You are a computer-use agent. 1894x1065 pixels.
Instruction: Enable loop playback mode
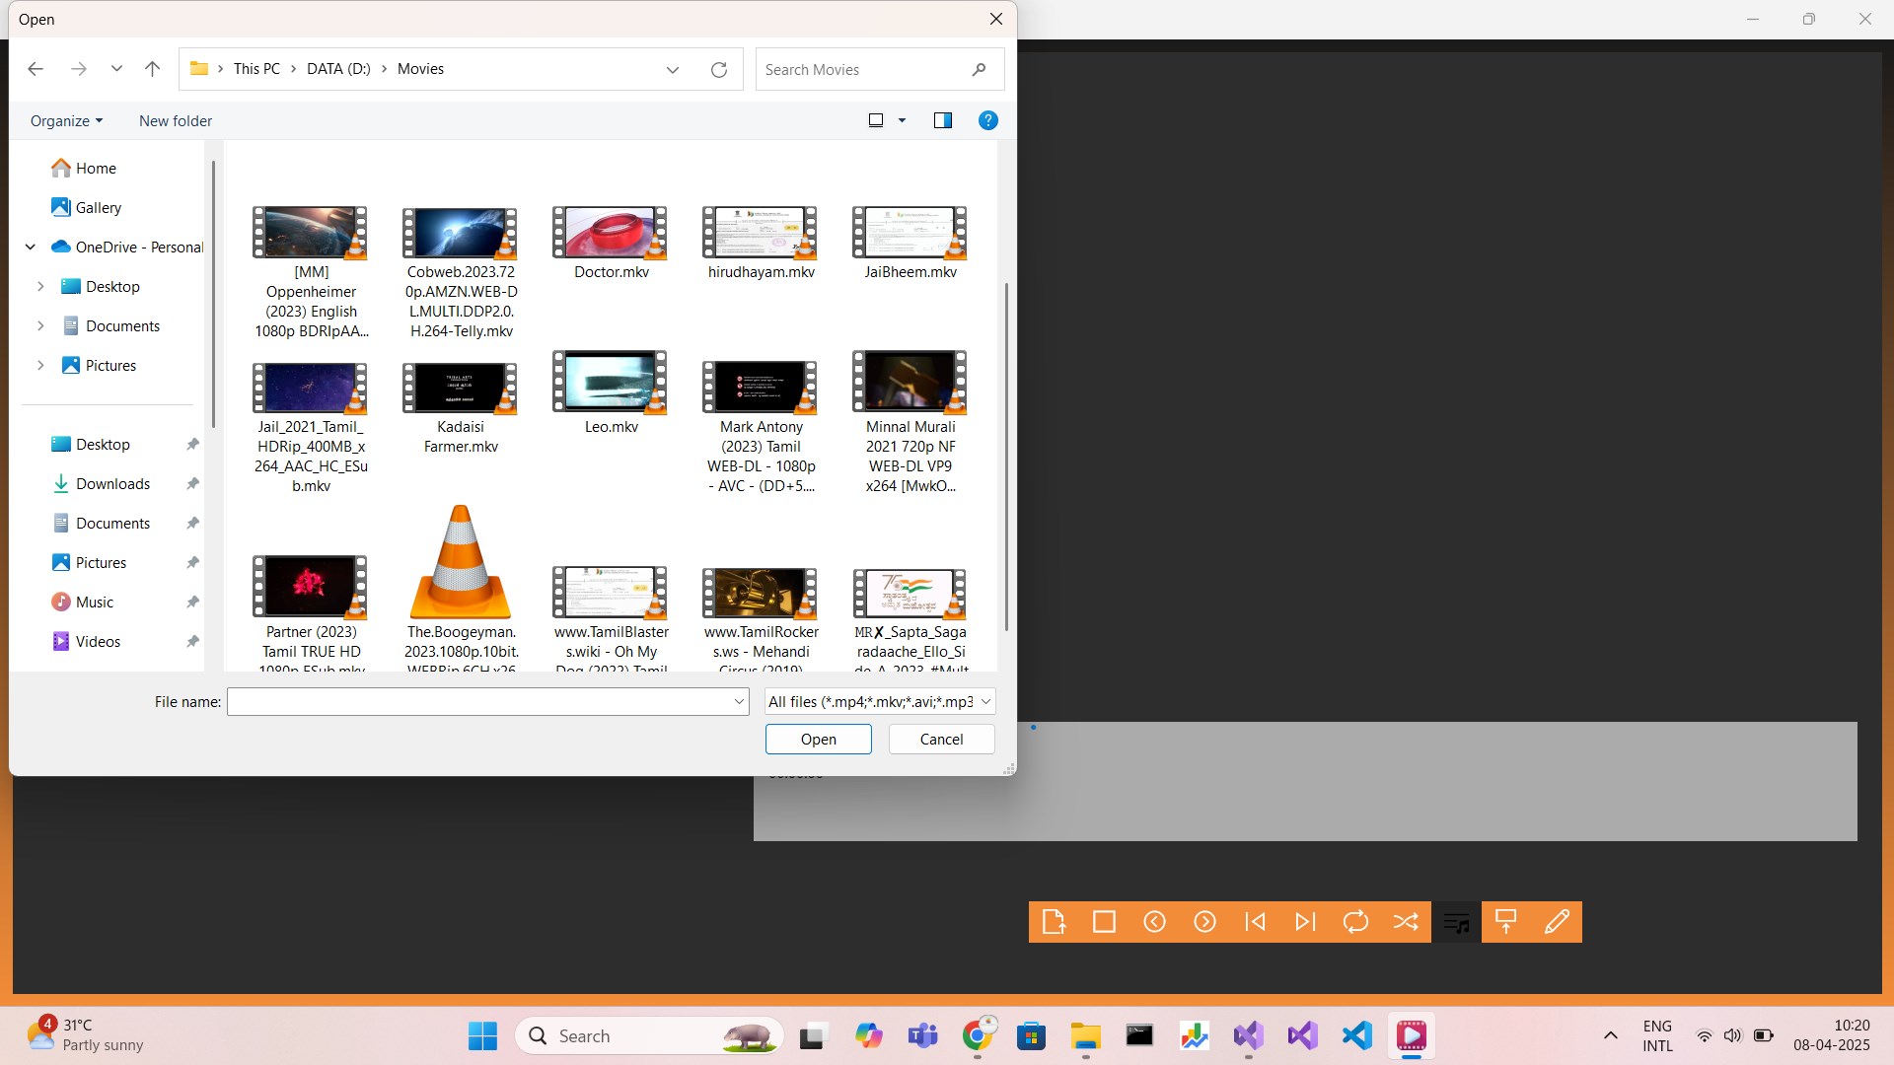(x=1355, y=922)
